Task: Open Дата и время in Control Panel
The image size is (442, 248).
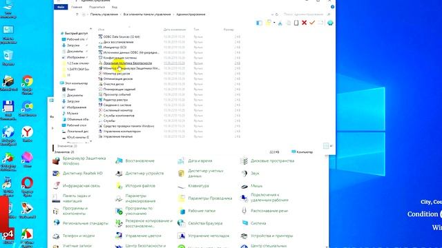Action: (x=200, y=161)
